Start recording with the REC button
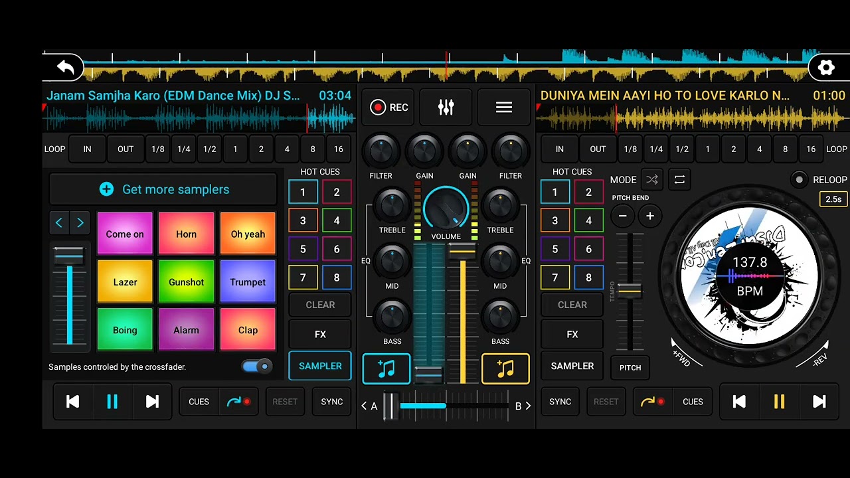 point(388,108)
